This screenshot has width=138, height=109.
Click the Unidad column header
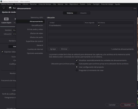pos(66,23)
